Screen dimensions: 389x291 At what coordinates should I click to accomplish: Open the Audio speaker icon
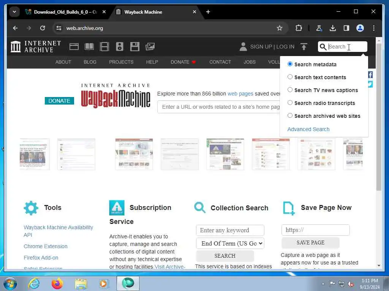pyautogui.click(x=120, y=47)
